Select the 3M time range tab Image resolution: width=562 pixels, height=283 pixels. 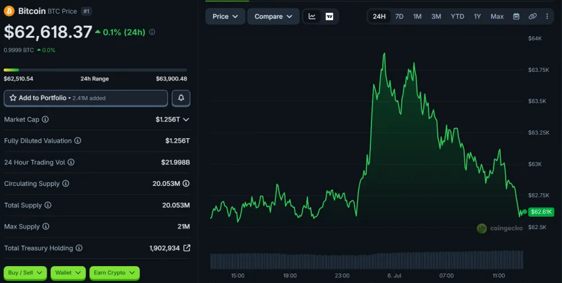coord(436,16)
